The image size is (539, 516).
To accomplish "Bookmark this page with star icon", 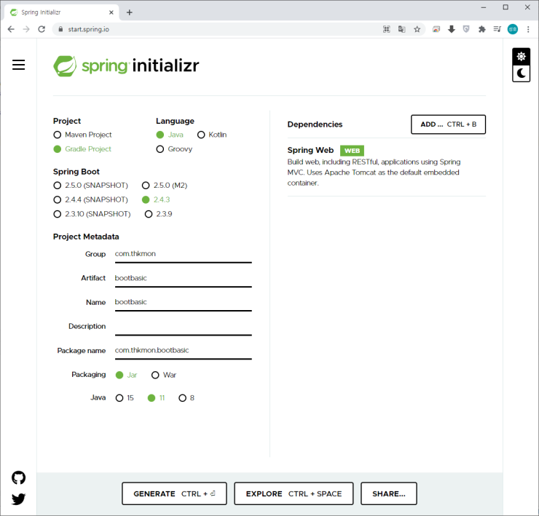I will [x=417, y=29].
